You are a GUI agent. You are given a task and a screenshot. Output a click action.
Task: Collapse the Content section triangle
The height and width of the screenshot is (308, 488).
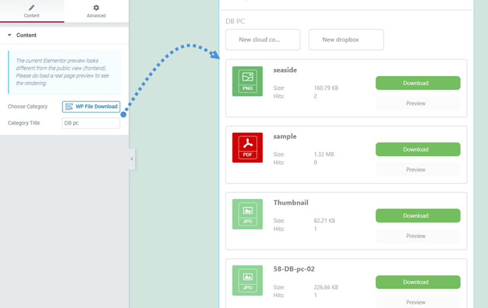click(x=10, y=35)
